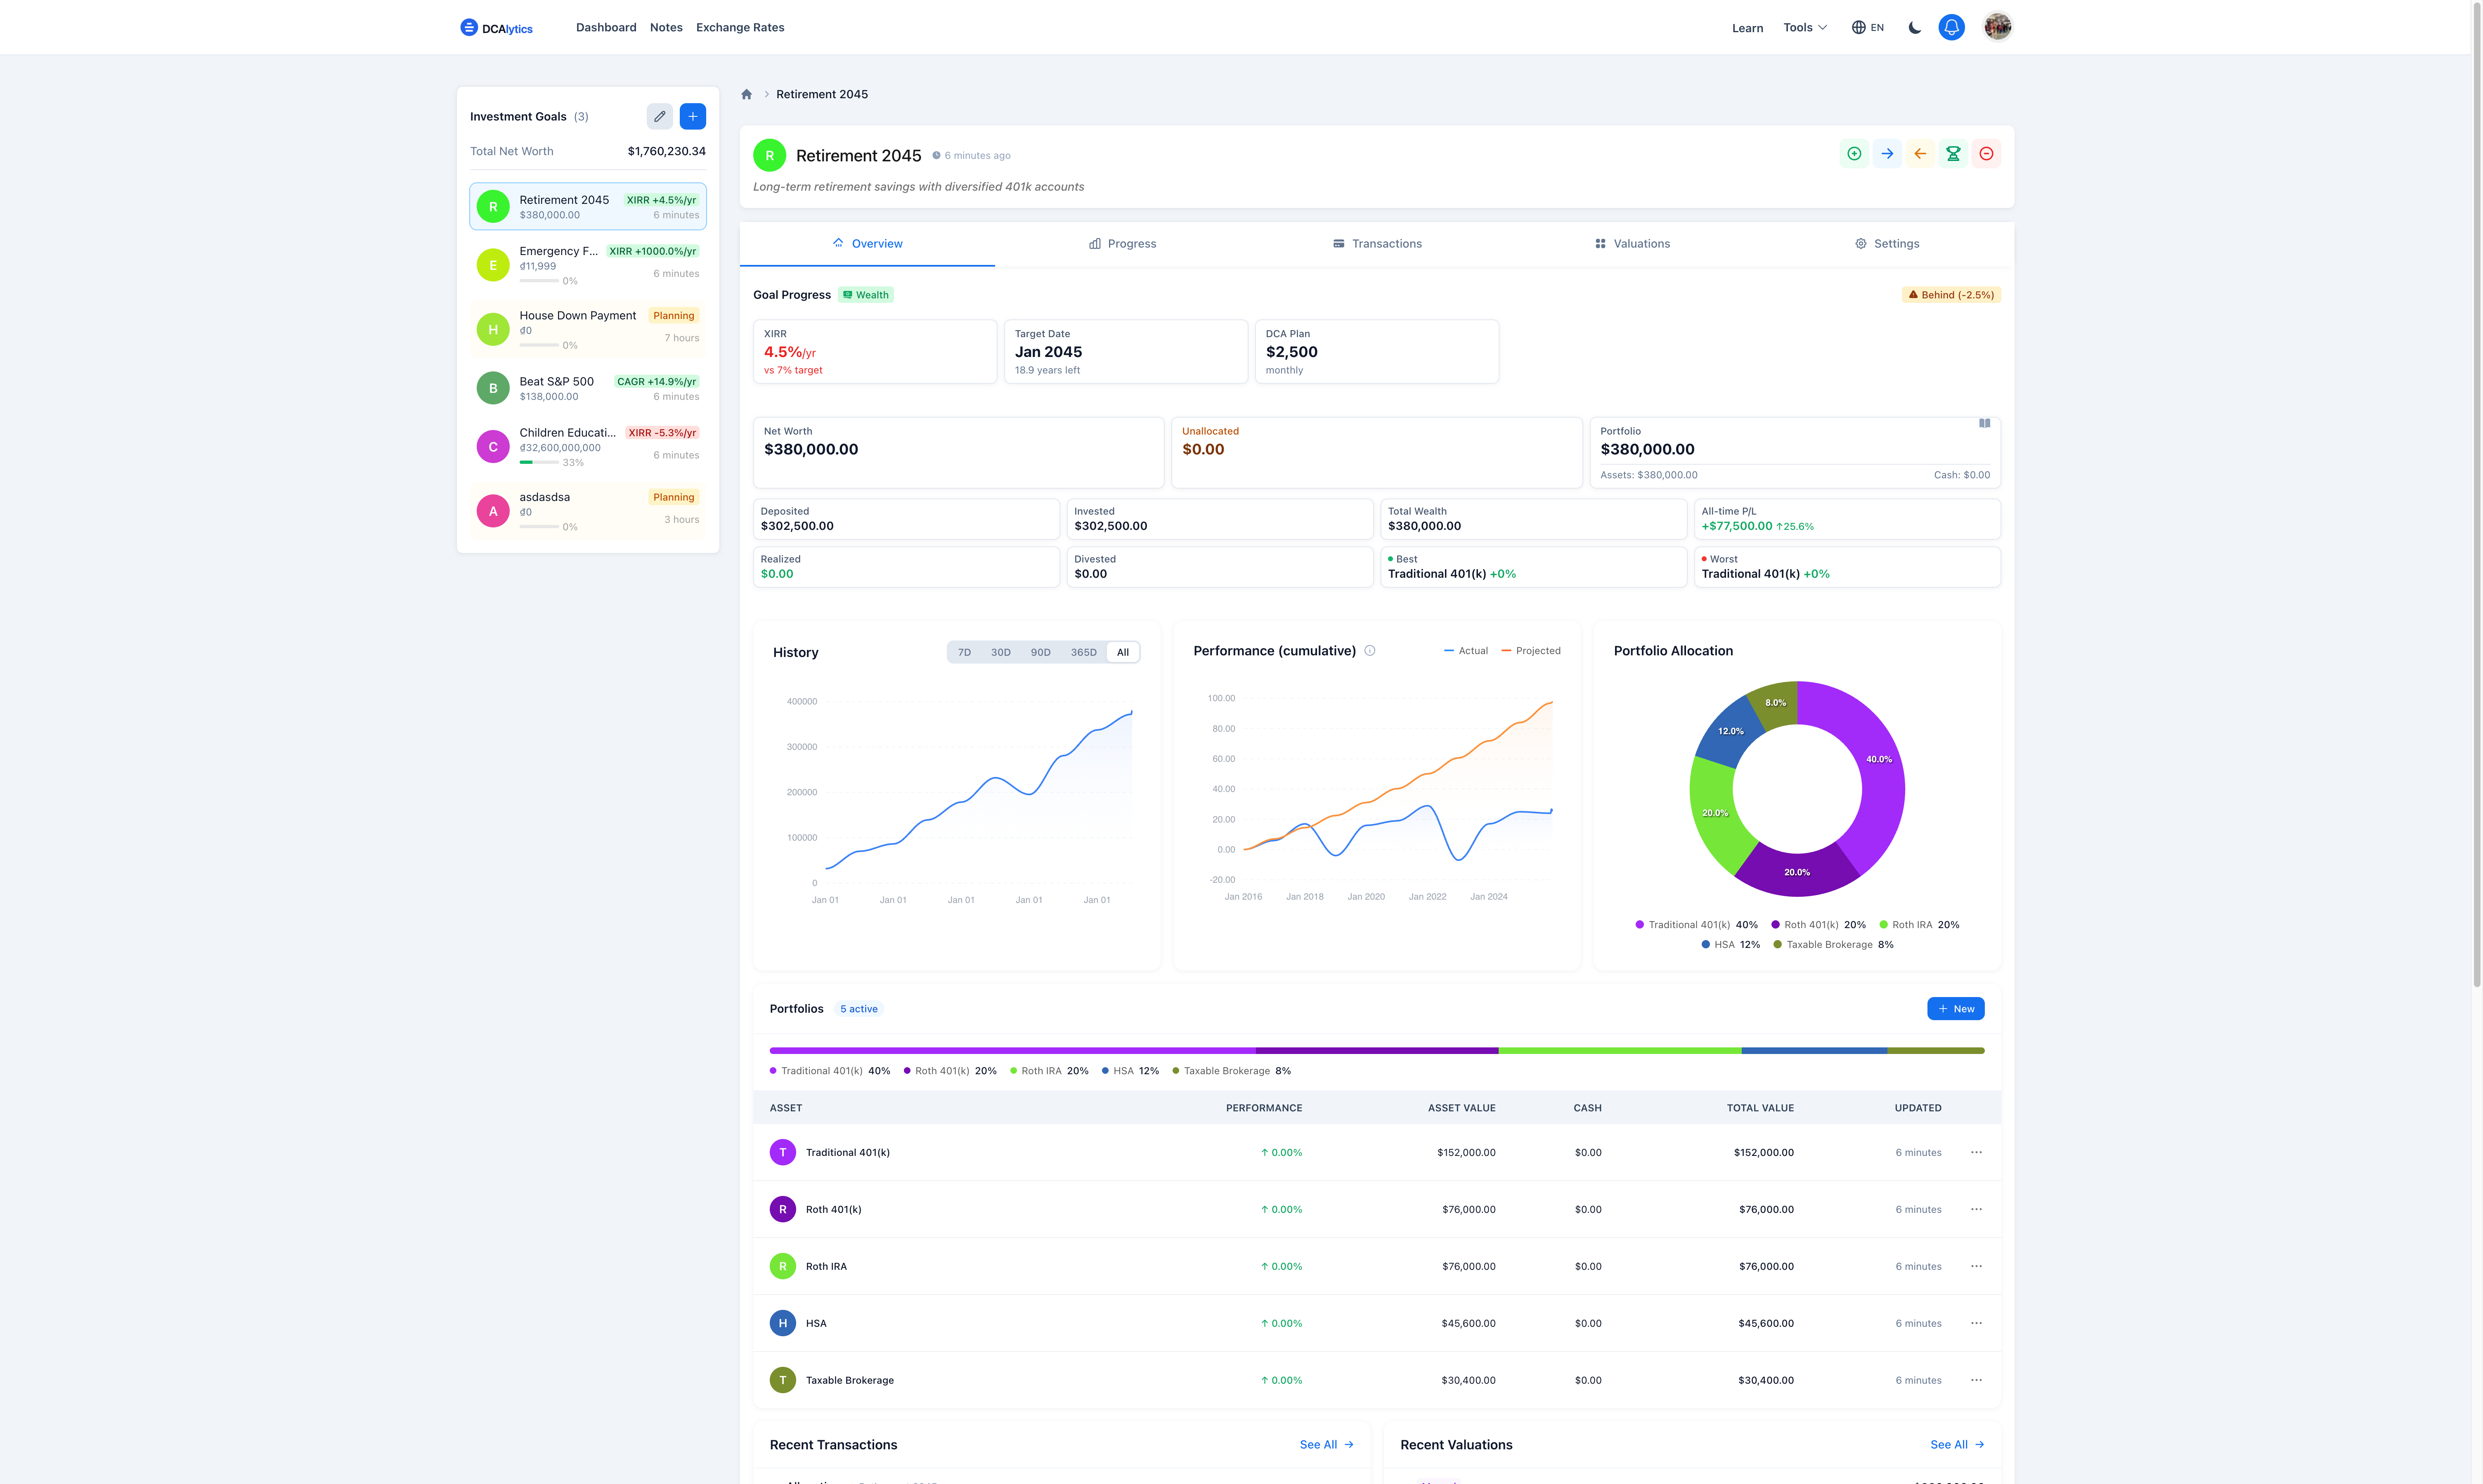
Task: Click the red withdraw (minus circle) icon
Action: tap(1986, 154)
